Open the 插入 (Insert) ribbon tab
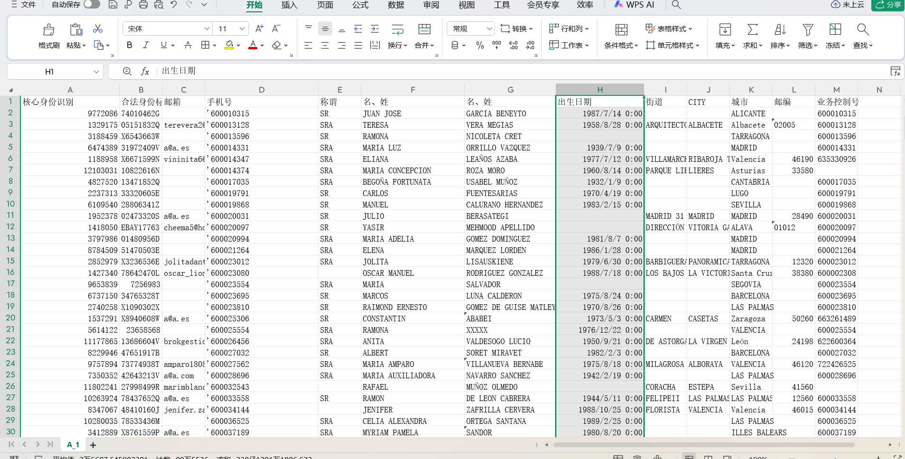 coord(289,5)
